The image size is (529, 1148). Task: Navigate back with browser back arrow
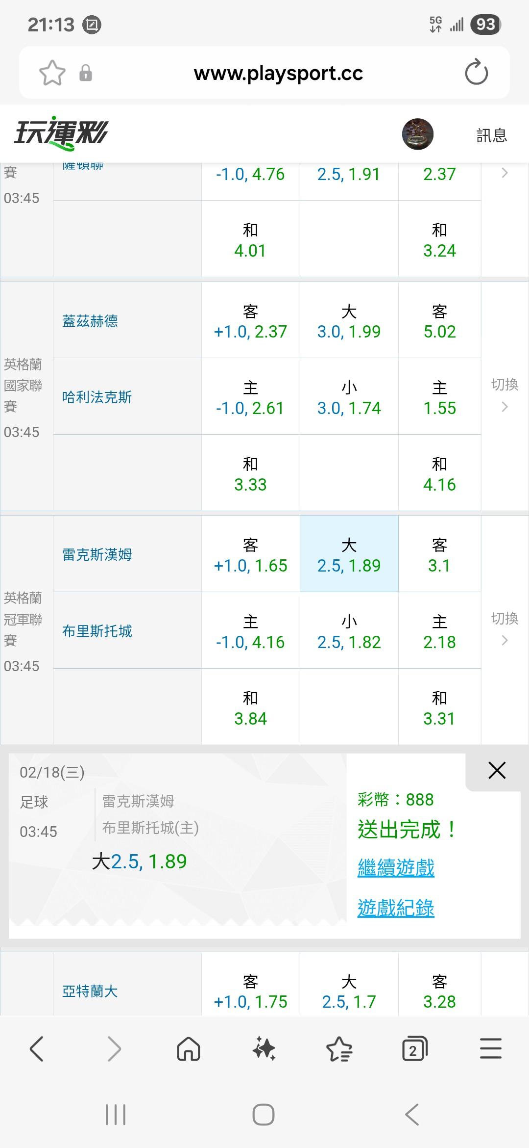pyautogui.click(x=37, y=1049)
